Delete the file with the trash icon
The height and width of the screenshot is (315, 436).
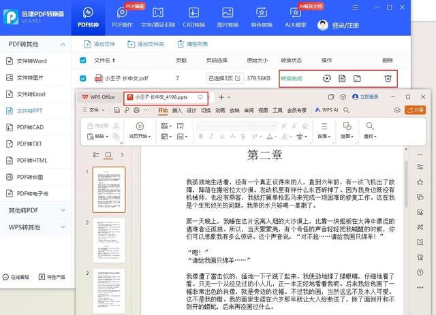point(388,79)
